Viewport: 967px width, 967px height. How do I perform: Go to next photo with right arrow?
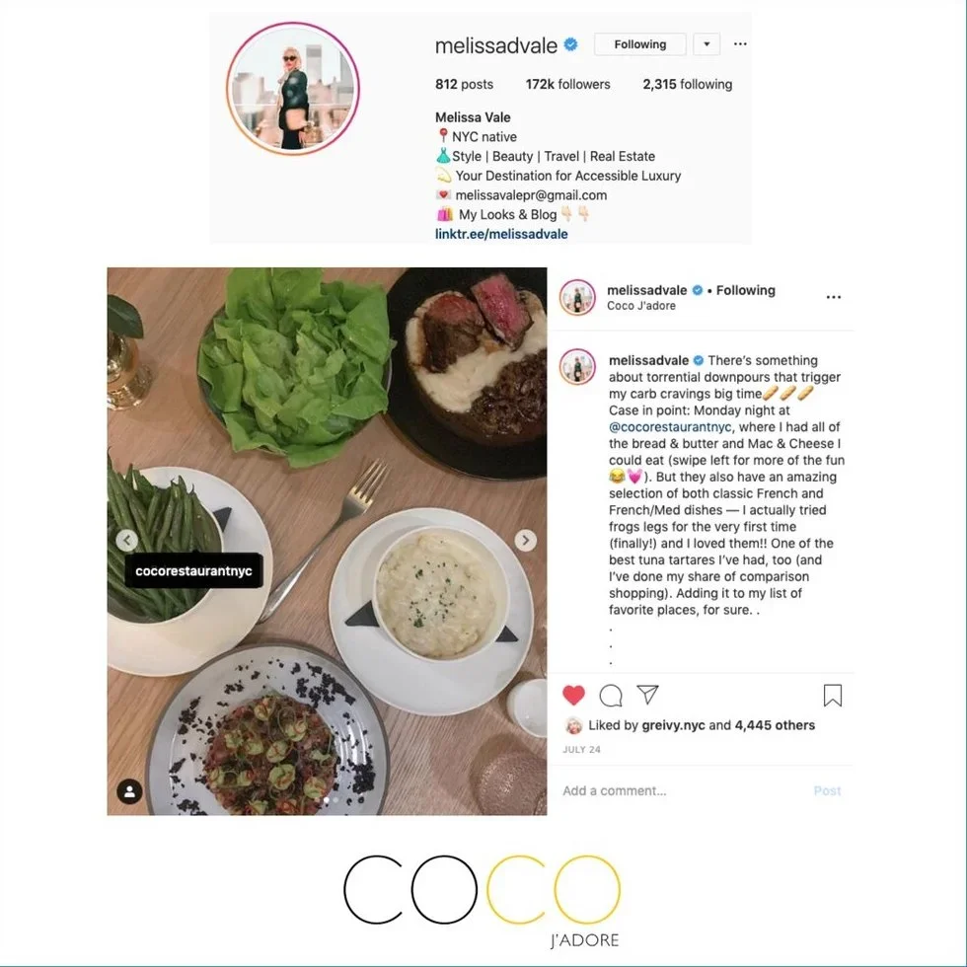click(525, 541)
